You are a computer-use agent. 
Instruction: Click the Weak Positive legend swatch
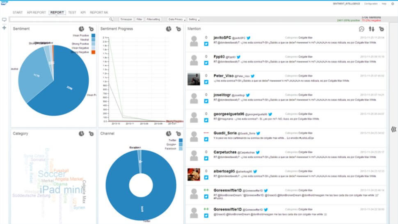click(x=94, y=36)
